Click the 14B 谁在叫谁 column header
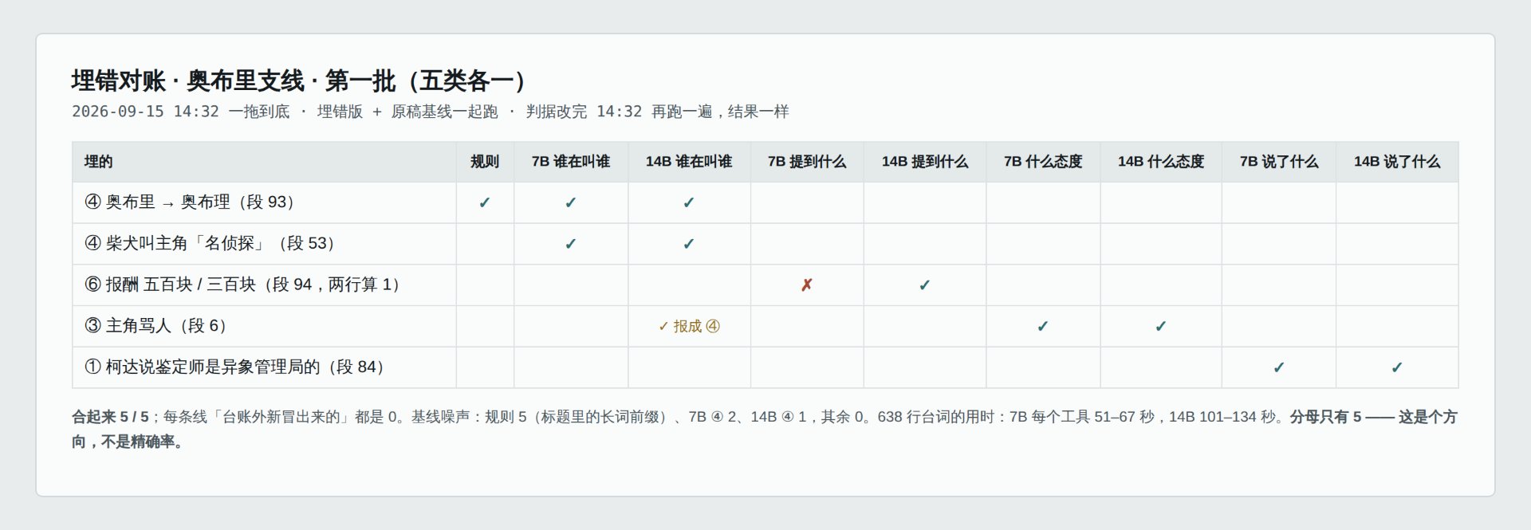 pos(689,162)
